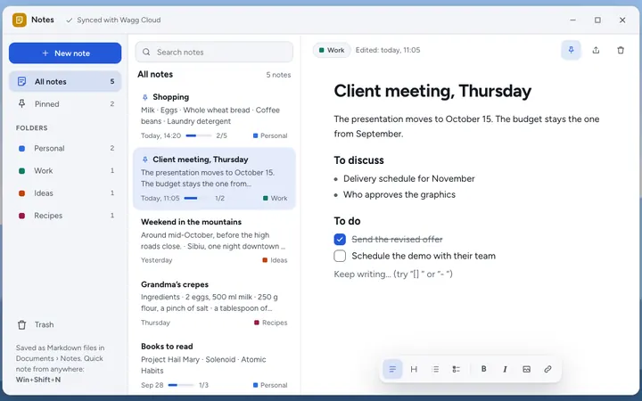Check Schedule the demo with their team
Viewport: 642px width, 401px height.
coord(340,256)
